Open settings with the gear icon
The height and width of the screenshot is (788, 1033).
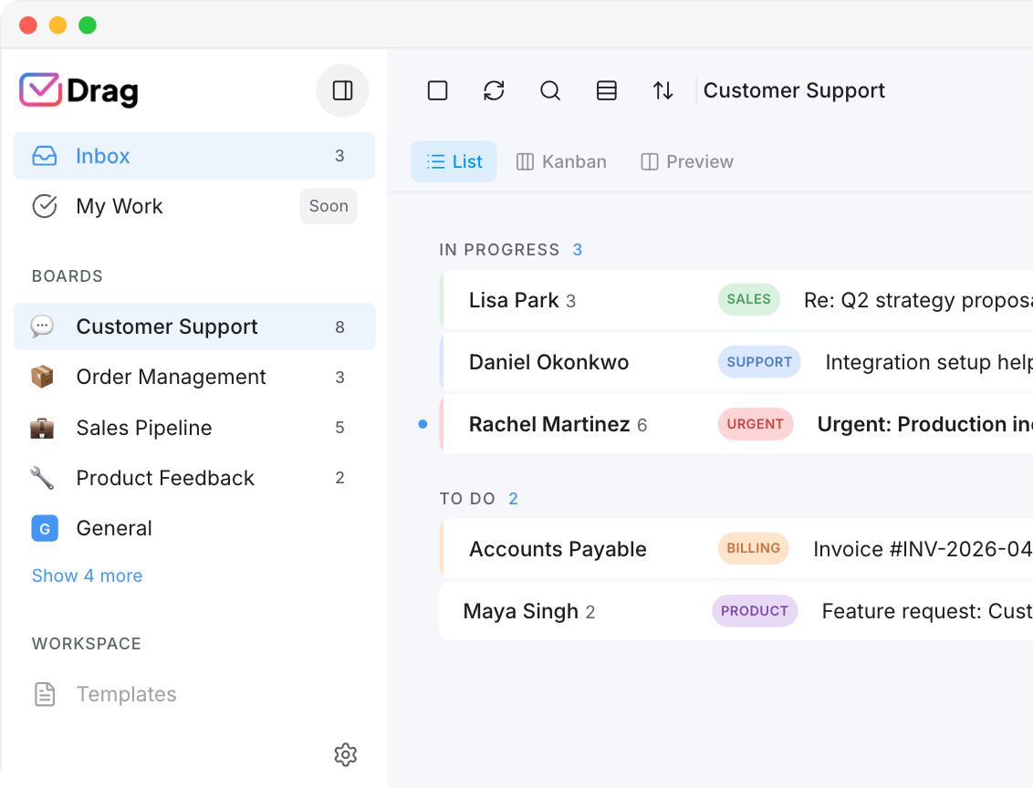pyautogui.click(x=346, y=755)
